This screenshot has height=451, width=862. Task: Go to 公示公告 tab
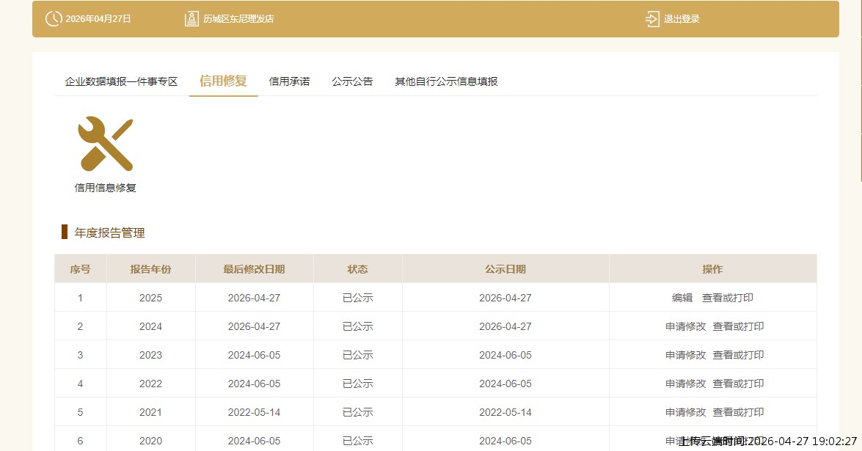(x=352, y=81)
